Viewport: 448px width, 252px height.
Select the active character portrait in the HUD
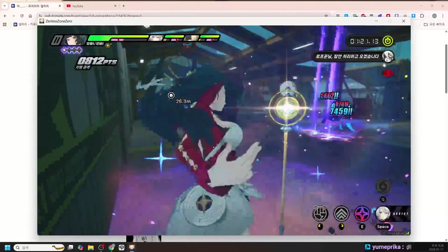pyautogui.click(x=73, y=41)
